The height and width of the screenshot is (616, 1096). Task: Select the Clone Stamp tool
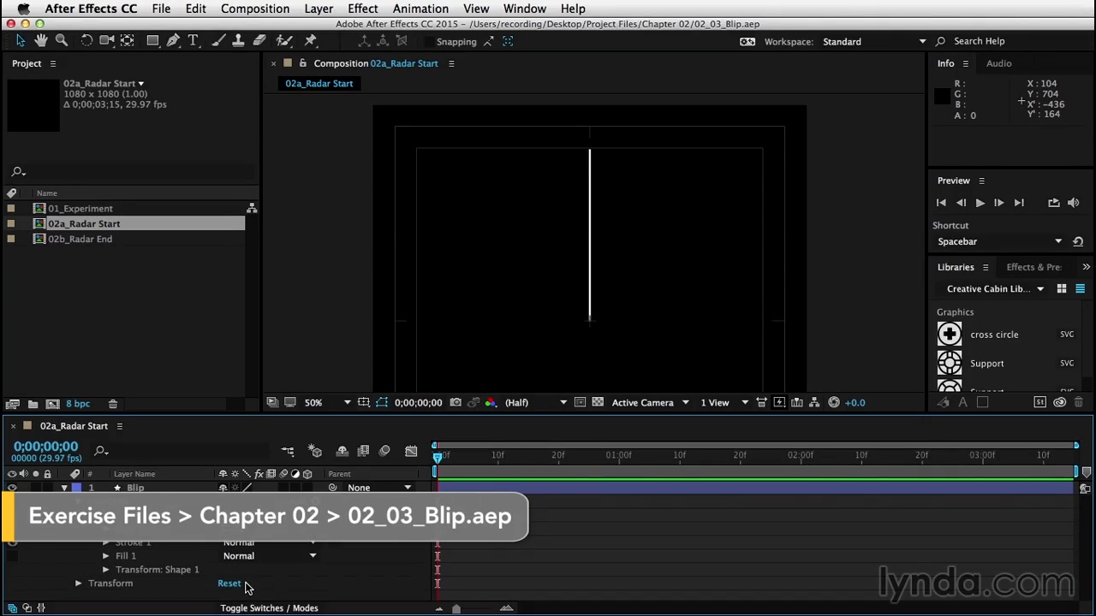pyautogui.click(x=239, y=41)
